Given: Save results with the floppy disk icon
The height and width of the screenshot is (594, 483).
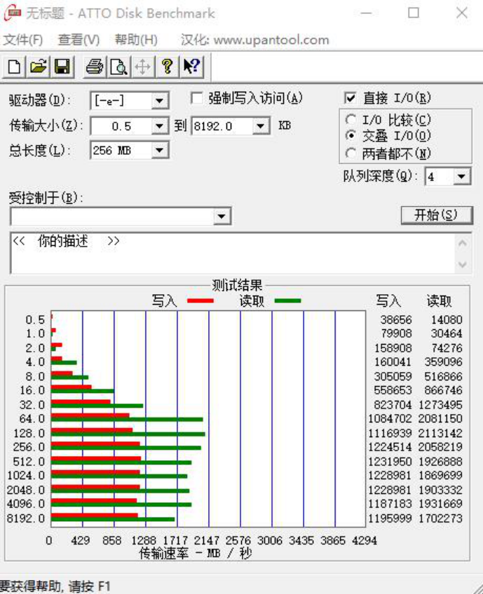Looking at the screenshot, I should pos(62,67).
